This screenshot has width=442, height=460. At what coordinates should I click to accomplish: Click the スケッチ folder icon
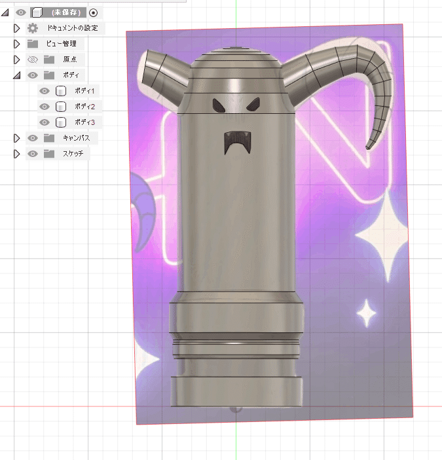coord(49,154)
